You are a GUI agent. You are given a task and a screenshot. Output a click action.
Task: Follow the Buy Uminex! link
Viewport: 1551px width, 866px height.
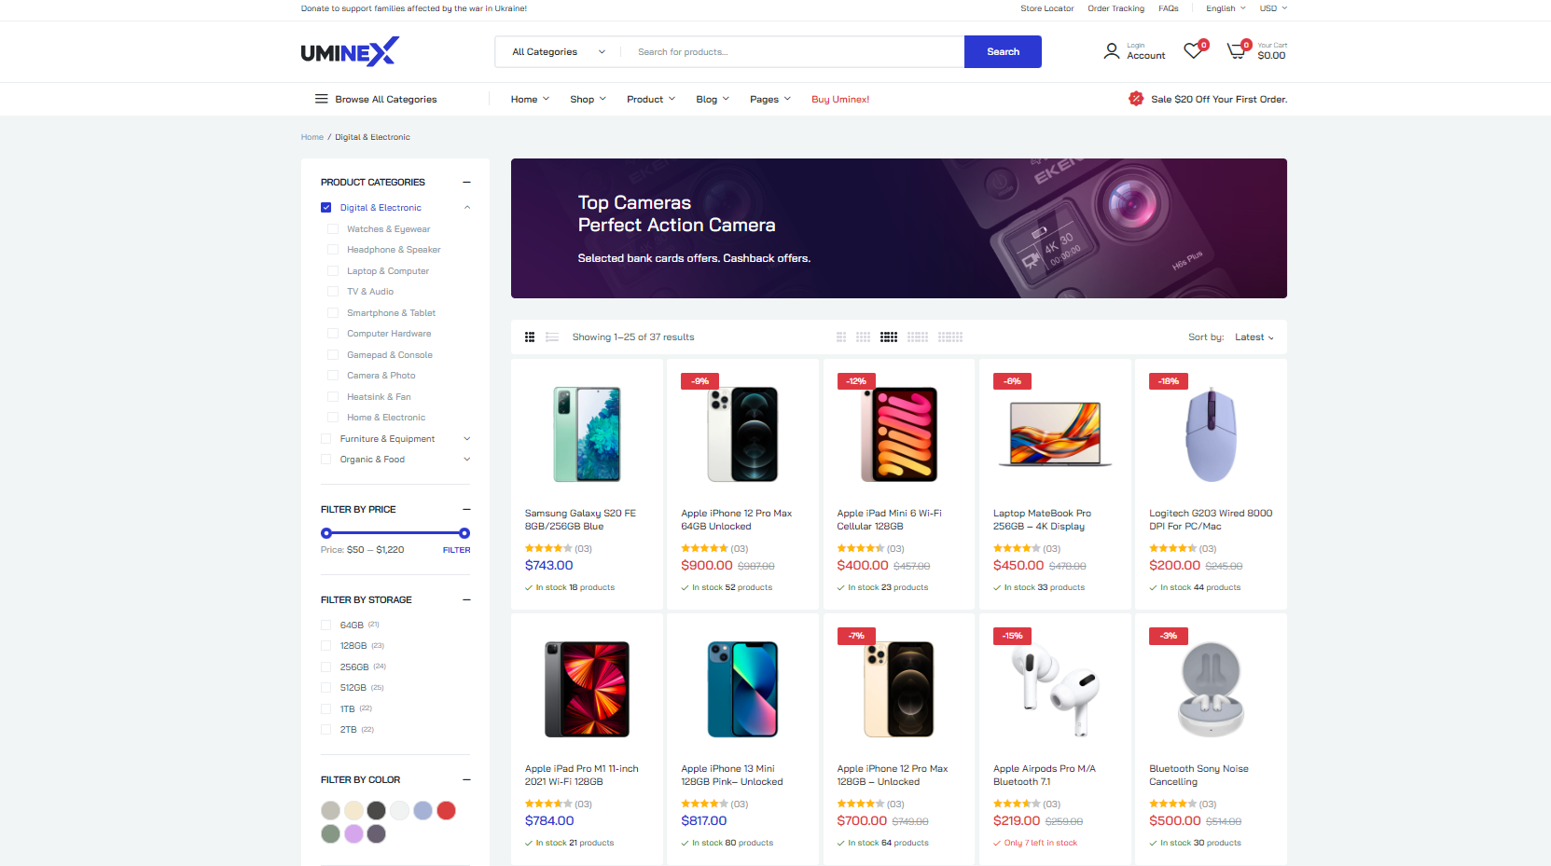(x=840, y=99)
